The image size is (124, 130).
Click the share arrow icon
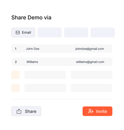(x=19, y=111)
